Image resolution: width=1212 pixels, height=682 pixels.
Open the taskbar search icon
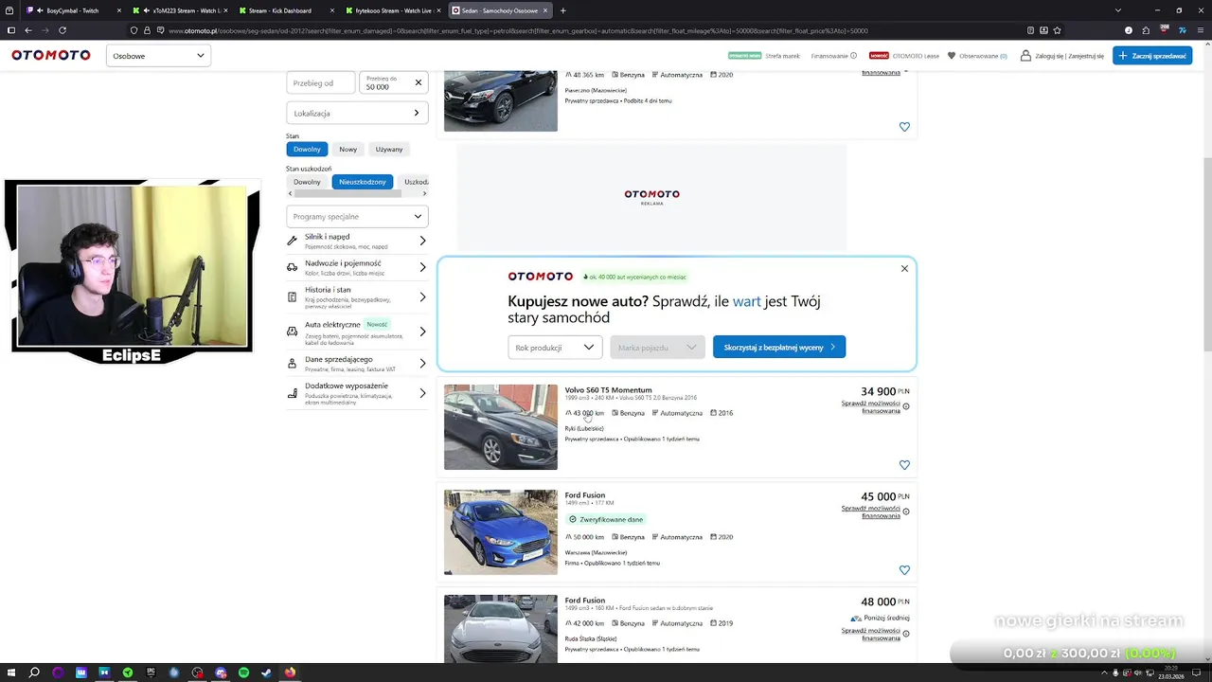click(34, 673)
